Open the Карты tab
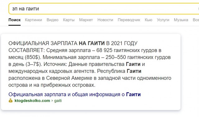 coord(69,20)
